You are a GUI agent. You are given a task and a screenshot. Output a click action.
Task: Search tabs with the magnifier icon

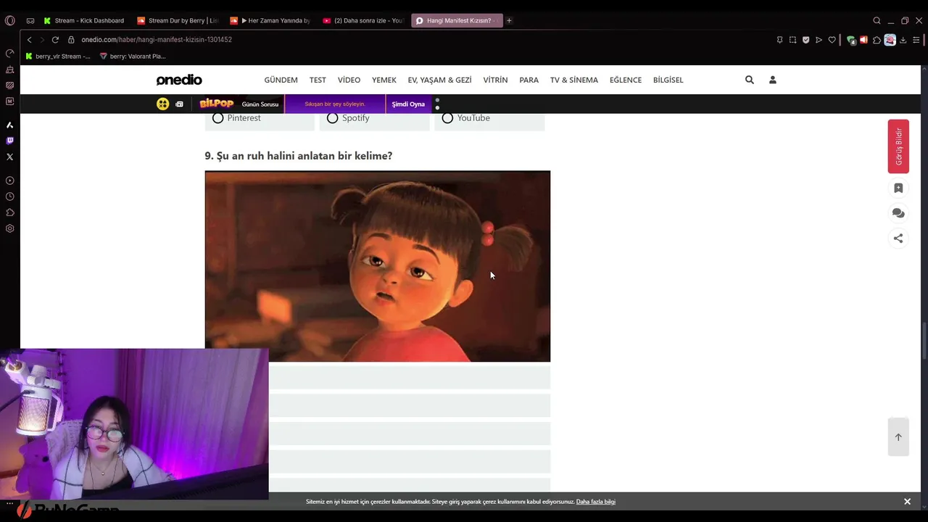point(877,20)
